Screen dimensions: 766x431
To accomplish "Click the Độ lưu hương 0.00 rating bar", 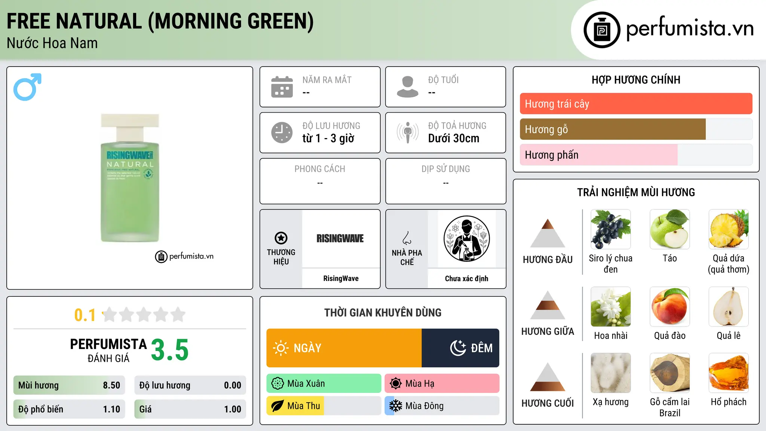I will click(x=190, y=385).
